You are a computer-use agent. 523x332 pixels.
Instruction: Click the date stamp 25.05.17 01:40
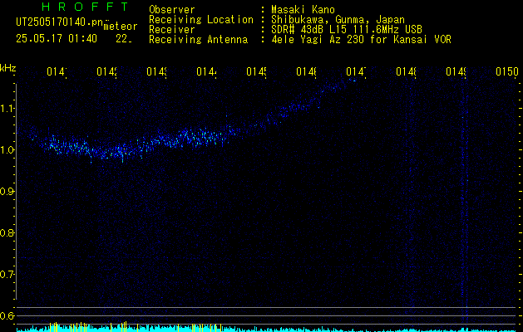[57, 39]
